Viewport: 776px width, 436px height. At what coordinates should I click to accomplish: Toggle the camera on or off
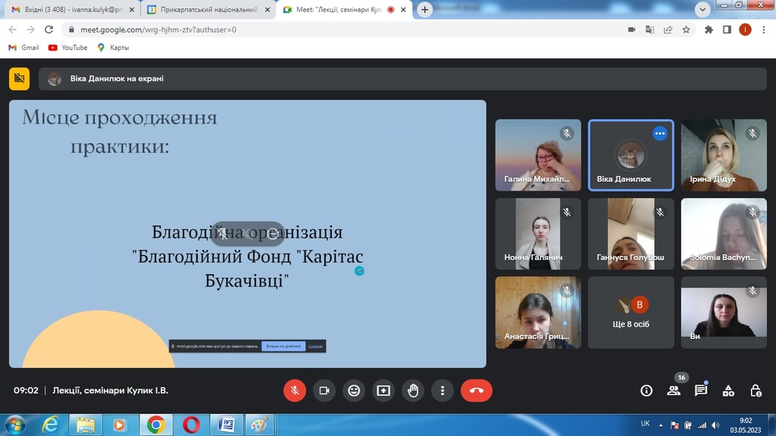[x=324, y=391]
